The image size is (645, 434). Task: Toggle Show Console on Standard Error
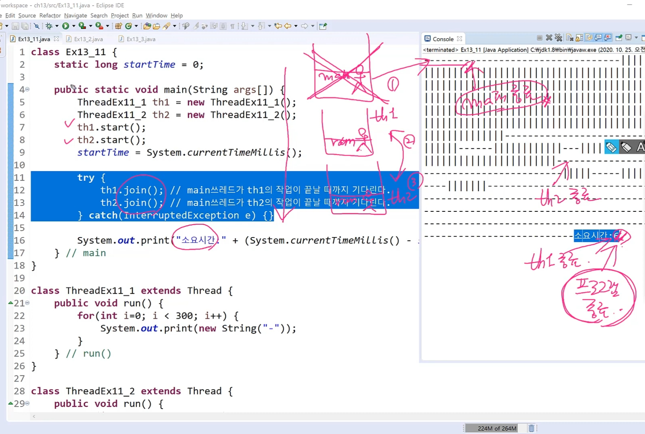(607, 38)
